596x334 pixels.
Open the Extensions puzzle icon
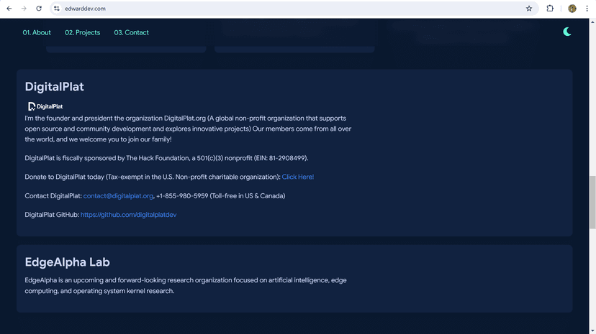click(x=550, y=9)
